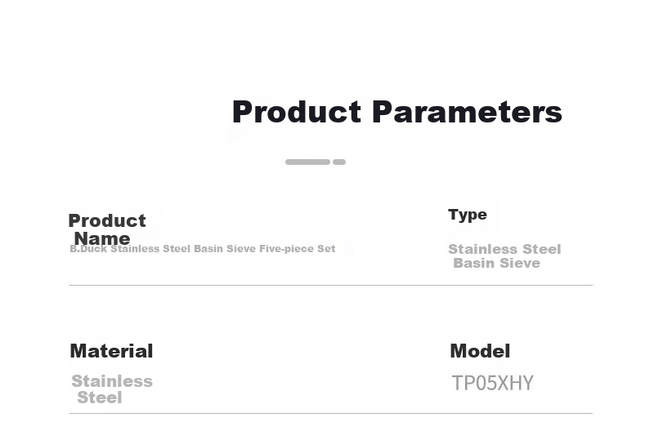Screen dimensions: 645x422
Task: Click the word B.Duck in product name
Action: 88,249
